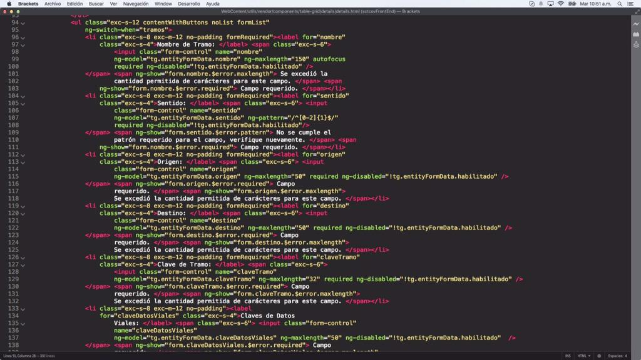The image size is (641, 360).
Task: Open the Ayuda menu
Action: 213,4
